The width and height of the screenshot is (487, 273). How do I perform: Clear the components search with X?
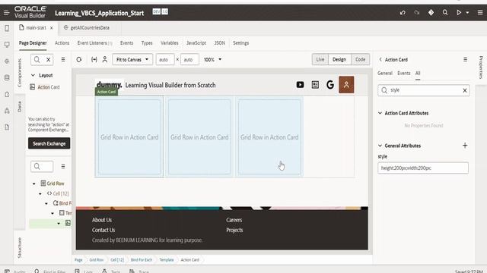(x=49, y=59)
